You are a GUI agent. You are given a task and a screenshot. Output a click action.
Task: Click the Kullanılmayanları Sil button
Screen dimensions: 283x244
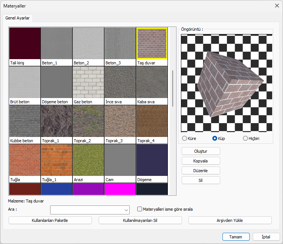pyautogui.click(x=140, y=220)
